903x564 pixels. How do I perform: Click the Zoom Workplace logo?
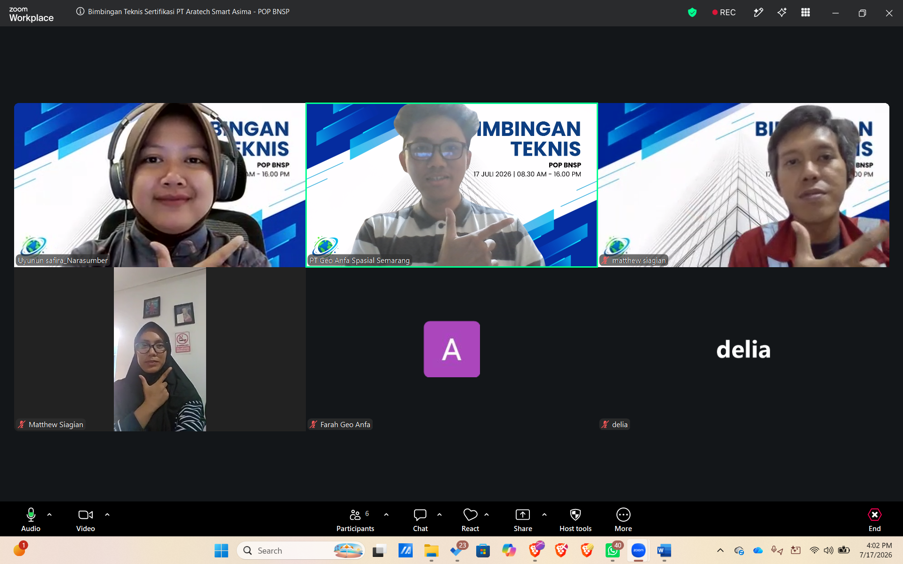[31, 14]
